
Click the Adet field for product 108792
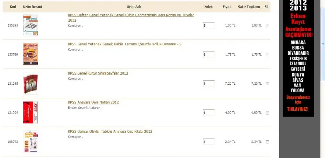209,142
